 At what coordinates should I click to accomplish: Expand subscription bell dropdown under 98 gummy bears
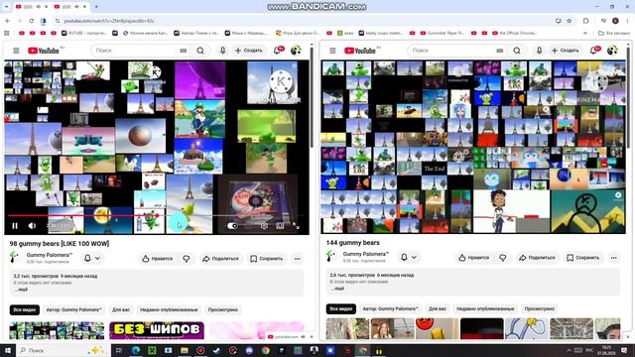92,258
